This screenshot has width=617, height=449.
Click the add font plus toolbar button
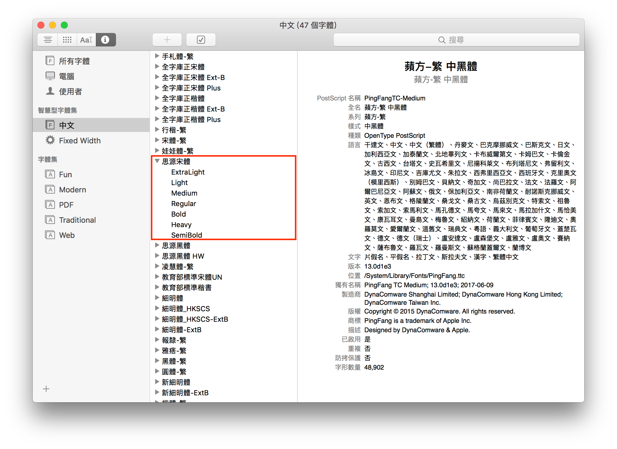167,40
